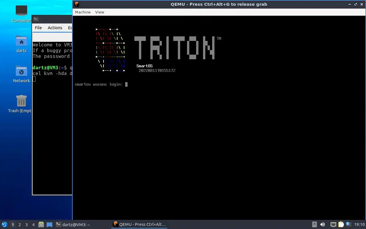The width and height of the screenshot is (366, 229).
Task: Open the Computer desktop icon
Action: click(x=21, y=14)
